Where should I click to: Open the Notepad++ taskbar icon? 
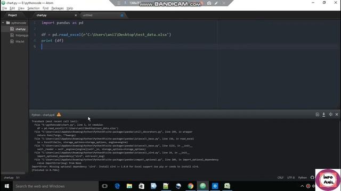coord(166,186)
